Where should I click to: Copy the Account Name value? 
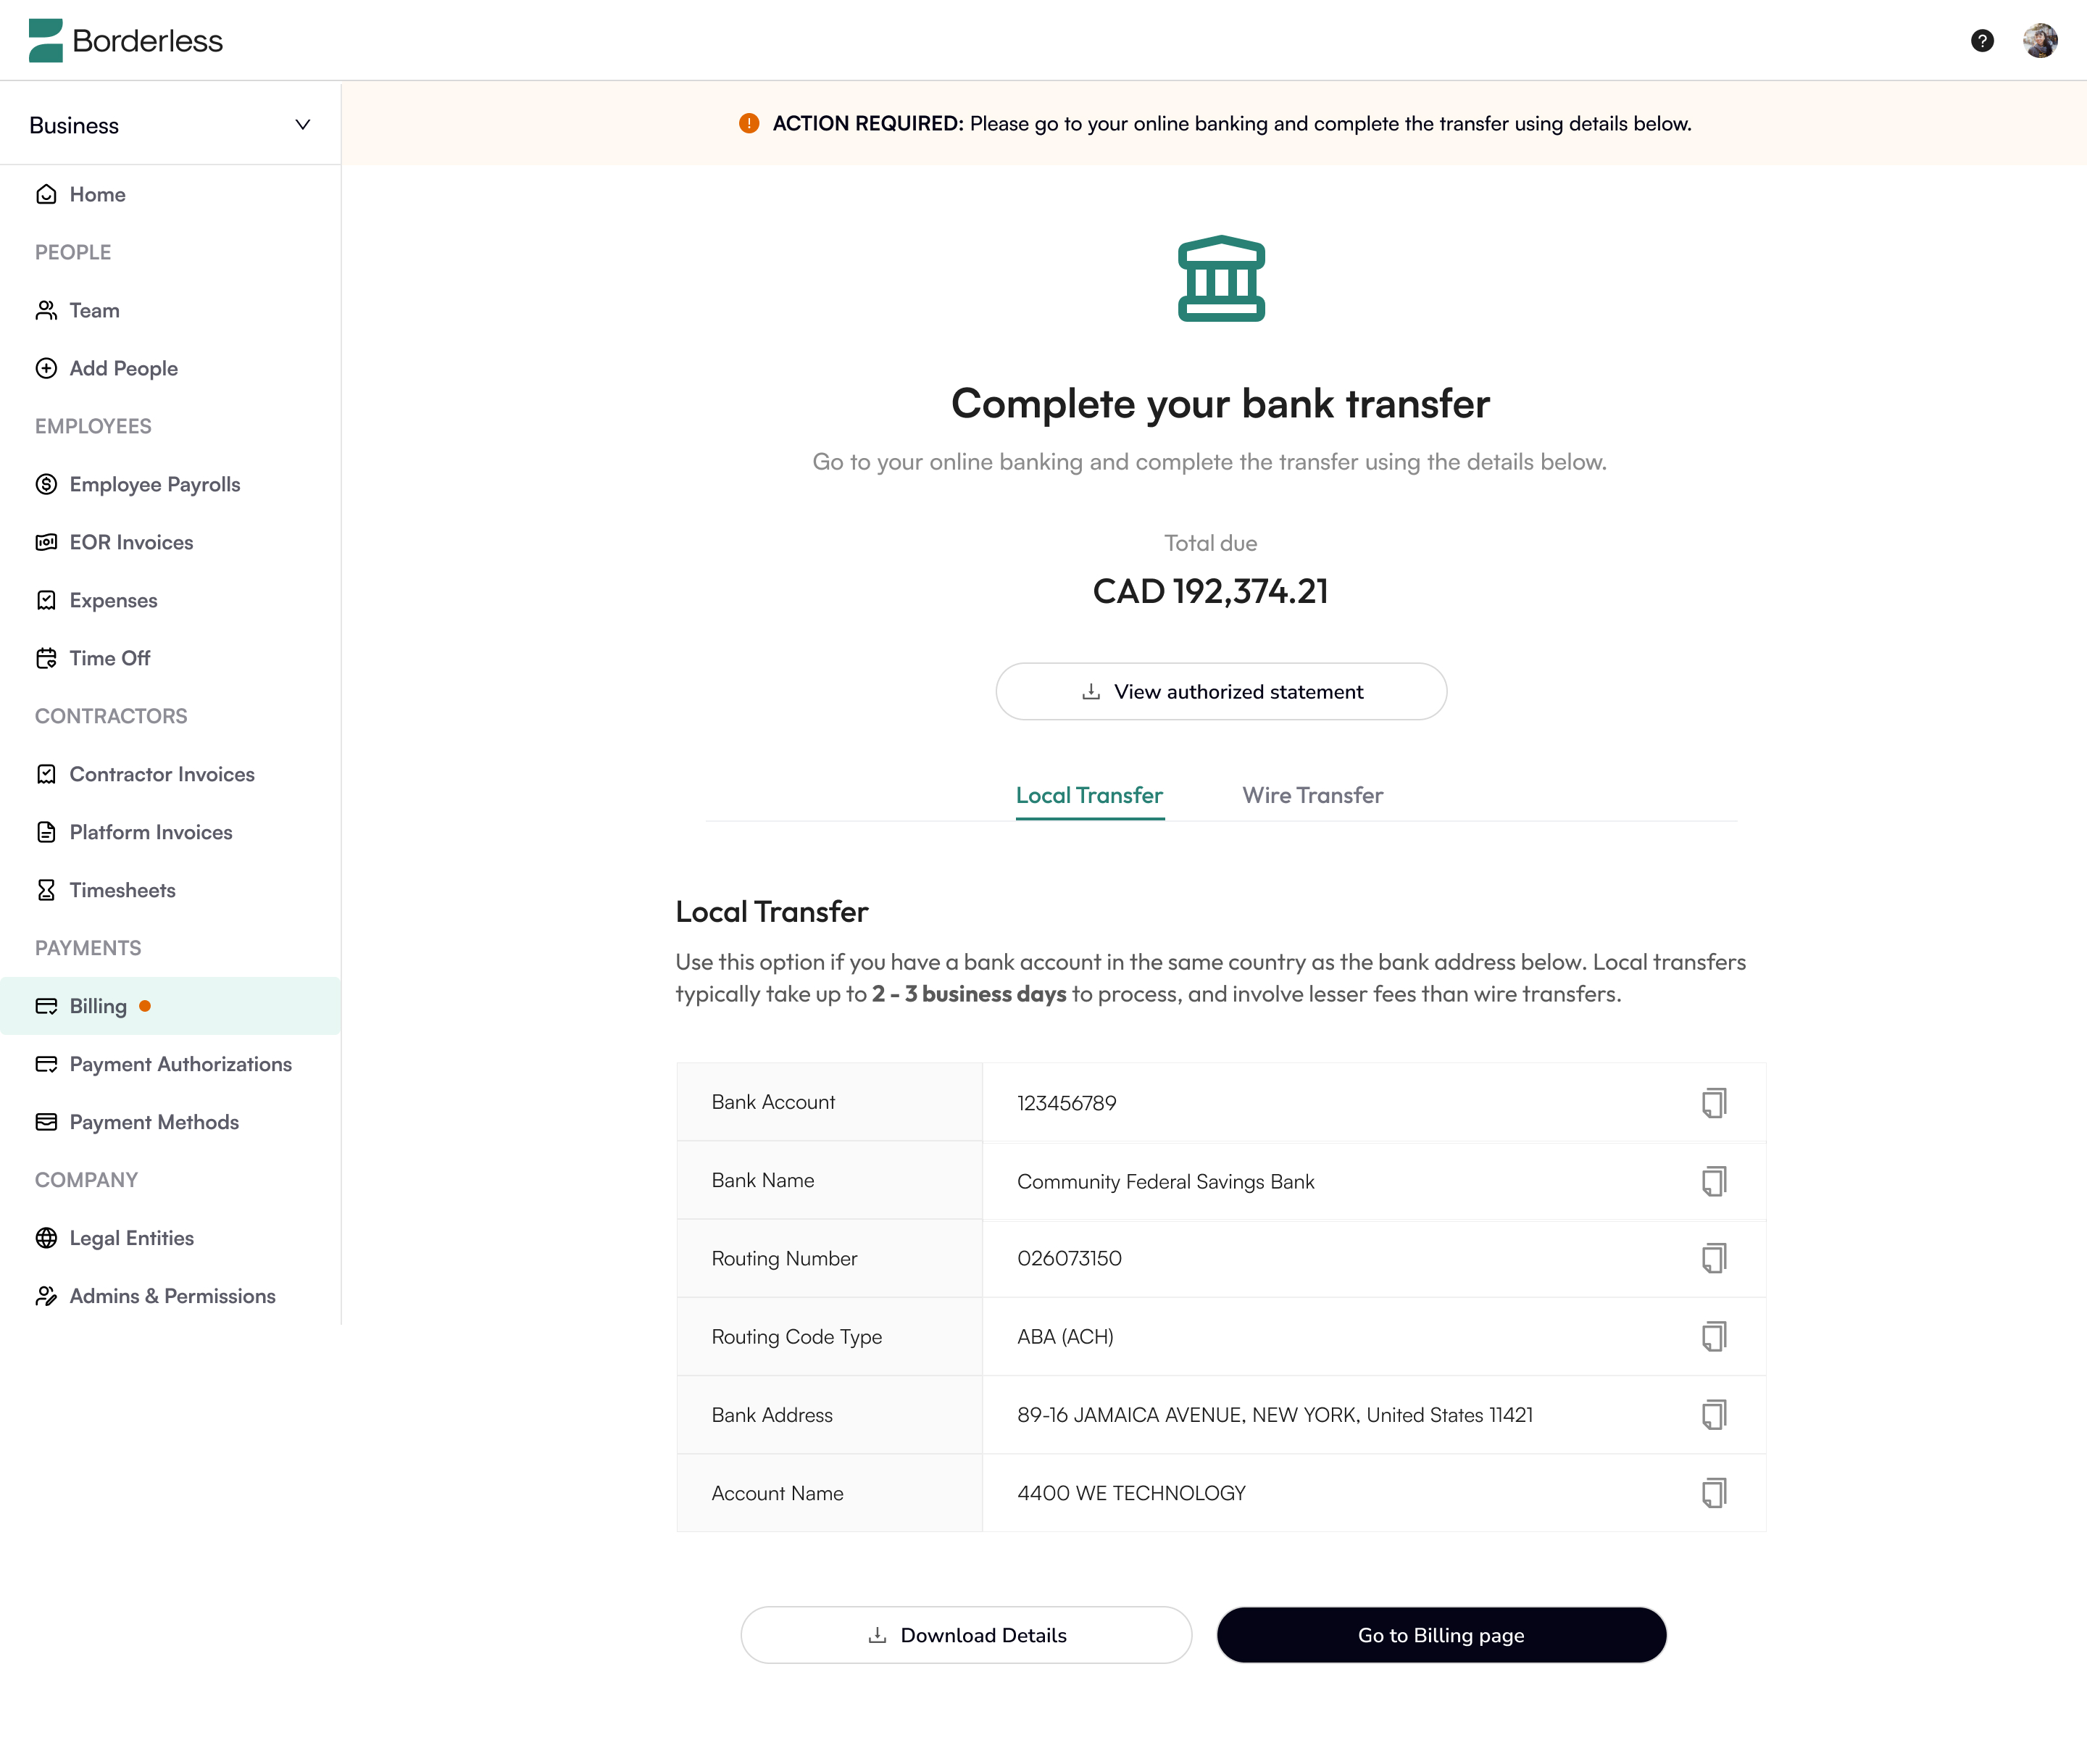[x=1714, y=1493]
